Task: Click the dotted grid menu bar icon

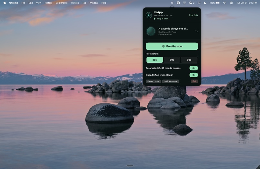Action: [184, 3]
